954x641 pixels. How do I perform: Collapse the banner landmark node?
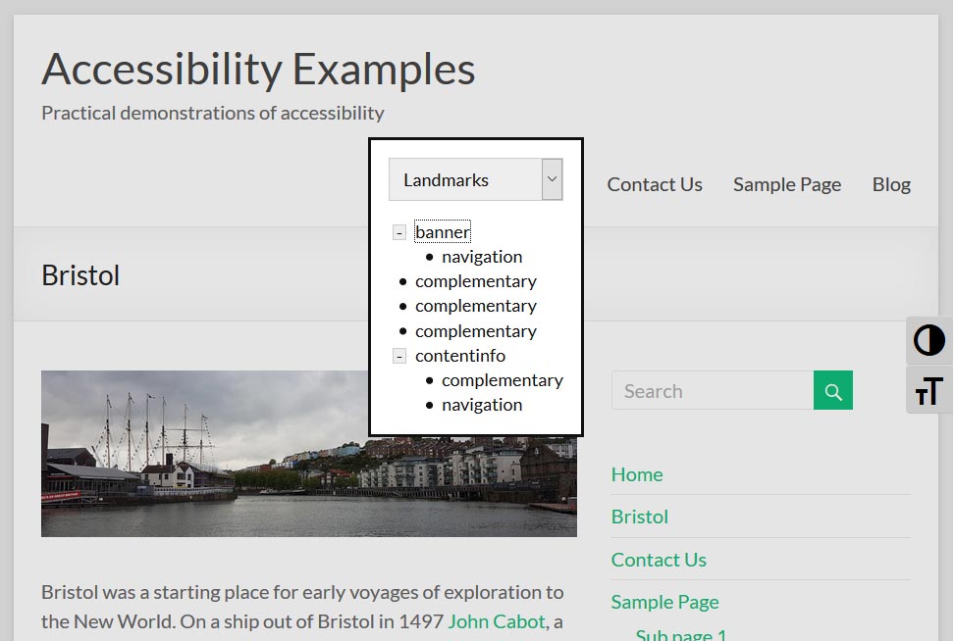coord(399,232)
